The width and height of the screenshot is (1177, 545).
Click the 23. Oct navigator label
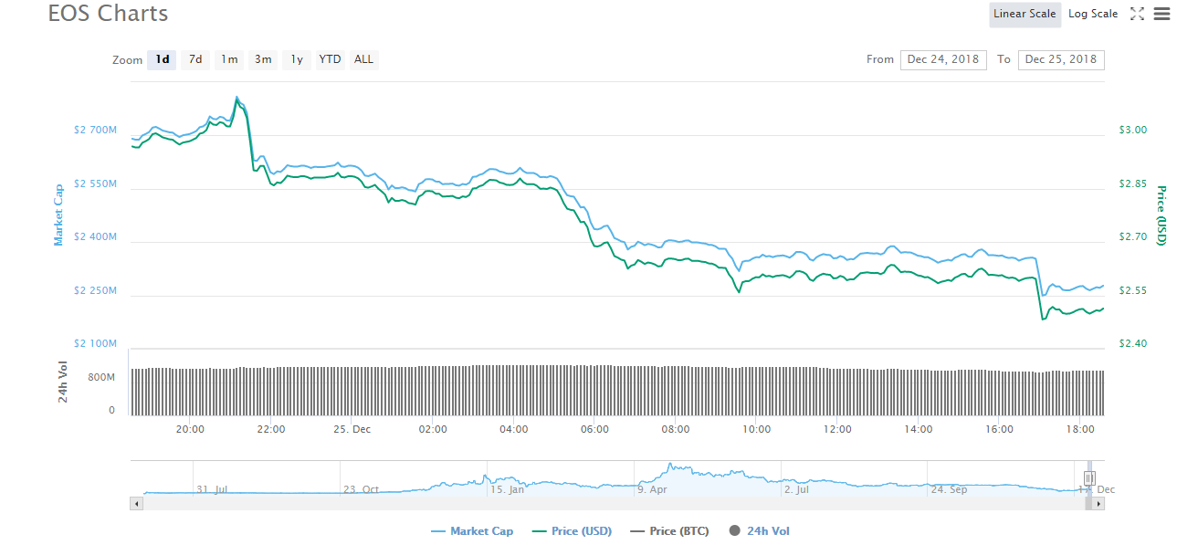coord(361,489)
